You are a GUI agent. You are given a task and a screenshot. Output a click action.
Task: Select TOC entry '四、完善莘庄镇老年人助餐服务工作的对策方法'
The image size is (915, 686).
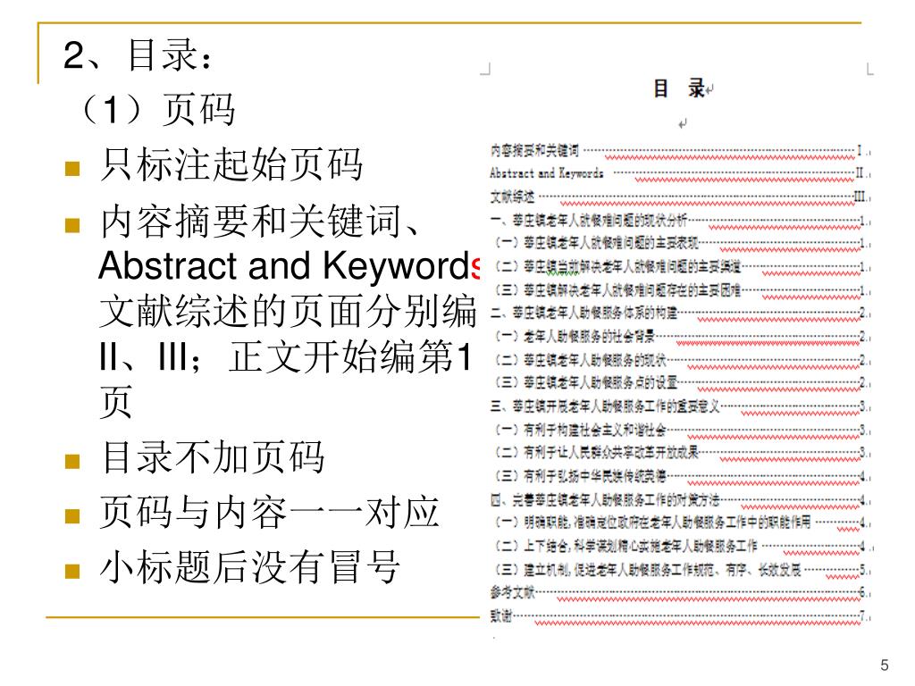tap(605, 500)
